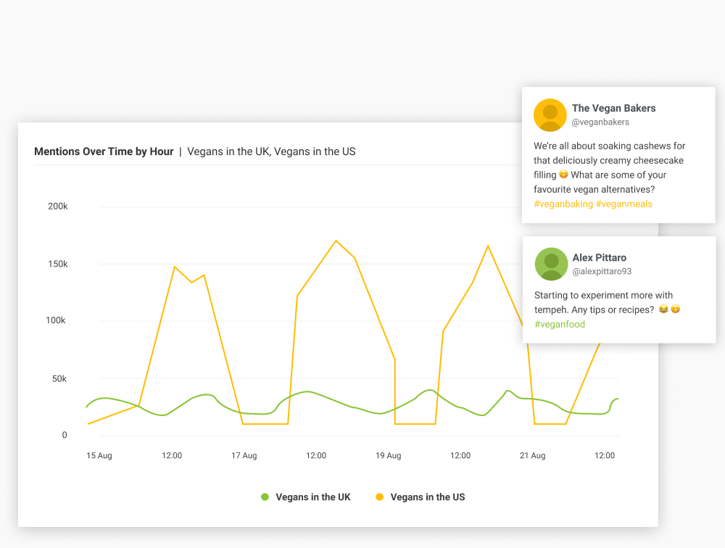The image size is (725, 548).
Task: Open the @veganbakers handle
Action: (x=600, y=123)
